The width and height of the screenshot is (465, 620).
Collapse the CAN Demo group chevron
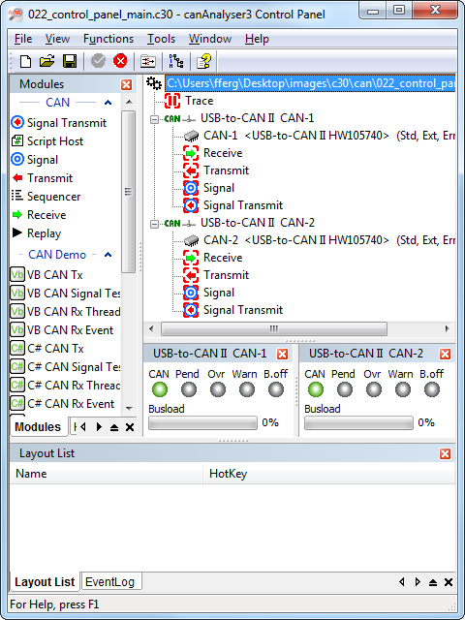tap(108, 255)
